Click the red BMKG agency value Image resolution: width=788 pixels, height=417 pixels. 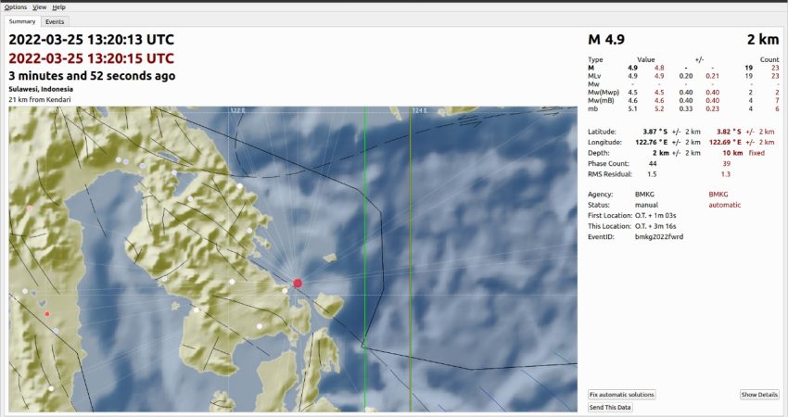coord(718,194)
